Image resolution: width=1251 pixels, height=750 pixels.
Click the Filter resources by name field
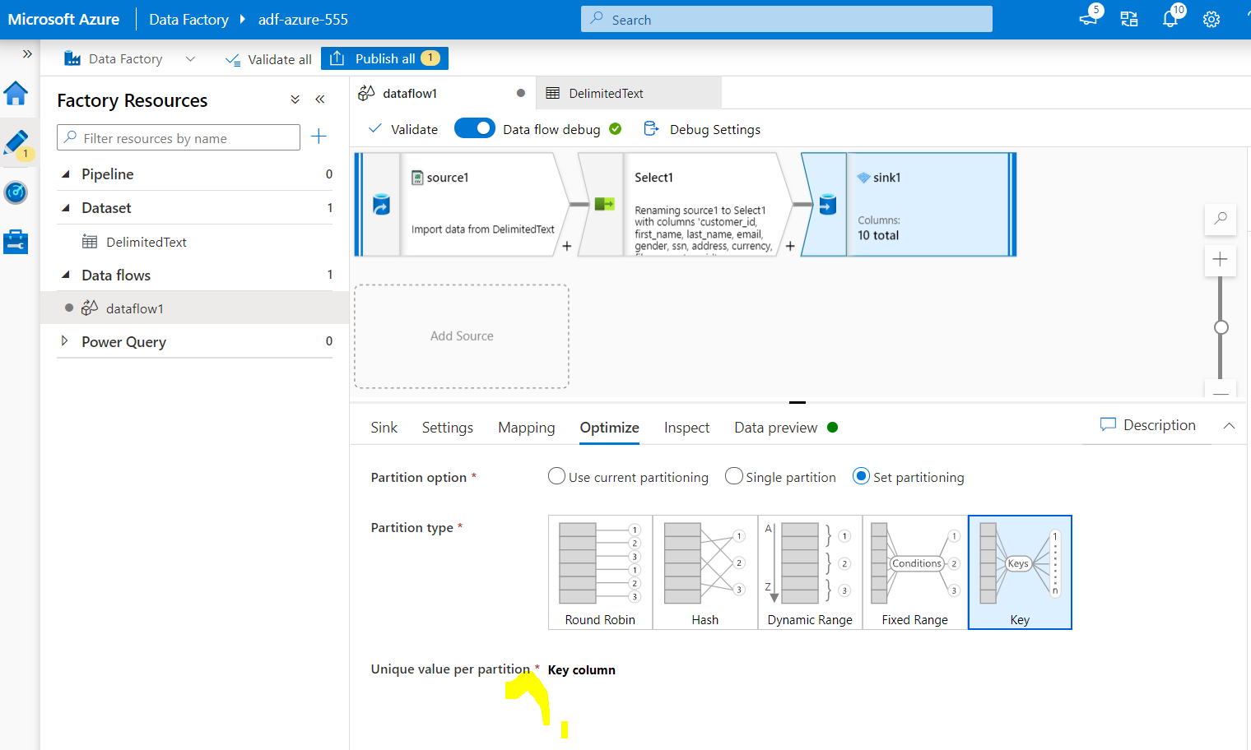179,137
